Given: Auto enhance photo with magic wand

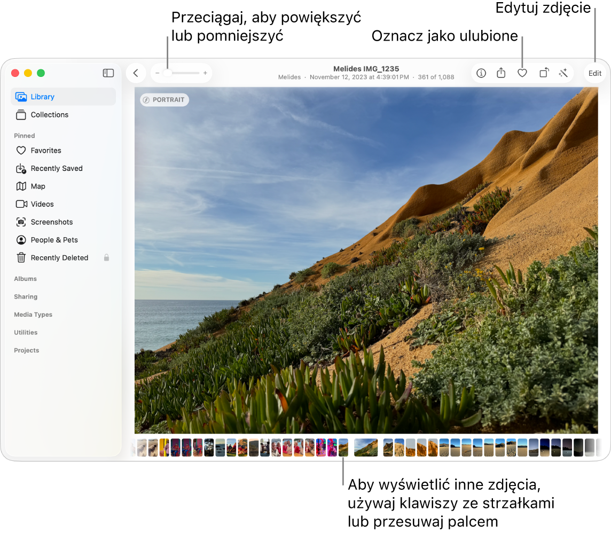Looking at the screenshot, I should click(563, 73).
